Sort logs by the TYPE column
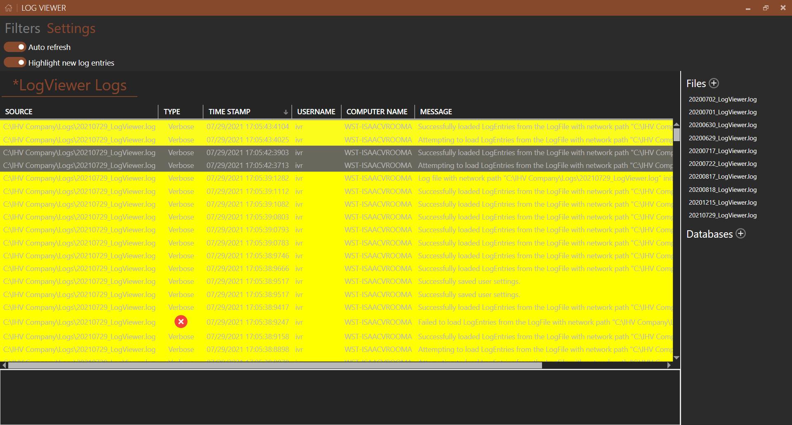792x425 pixels. pyautogui.click(x=172, y=111)
